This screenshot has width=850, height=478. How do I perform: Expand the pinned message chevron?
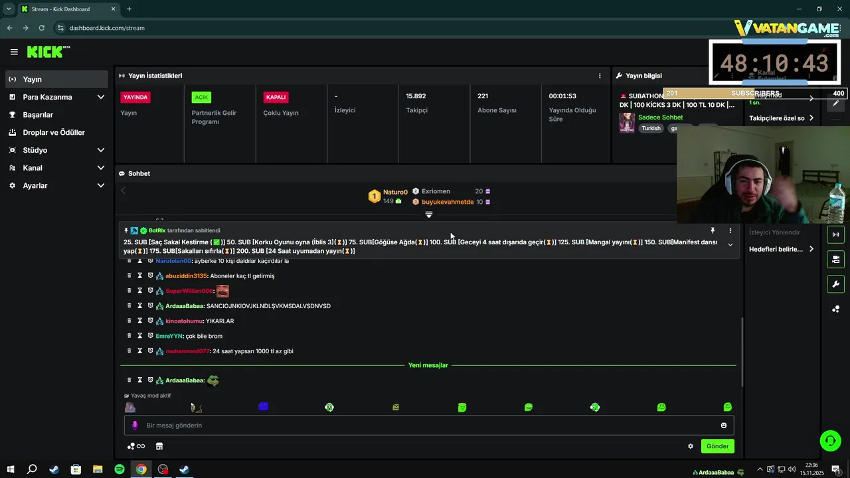[x=730, y=245]
